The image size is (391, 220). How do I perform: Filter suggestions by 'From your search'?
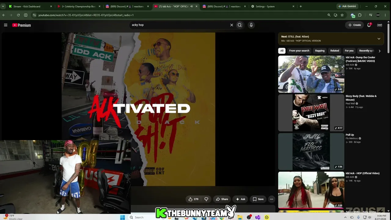click(299, 51)
